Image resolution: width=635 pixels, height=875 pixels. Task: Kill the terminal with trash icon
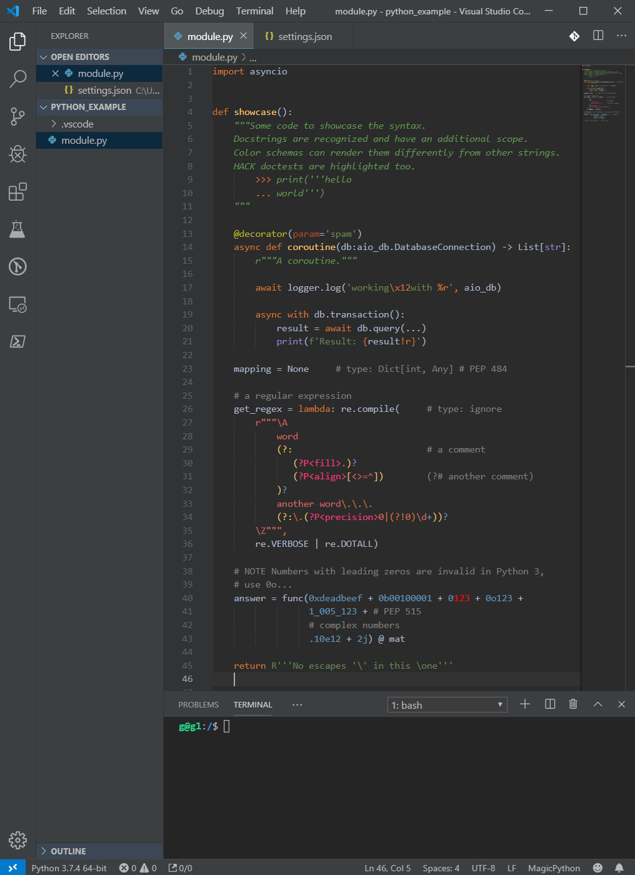[573, 704]
